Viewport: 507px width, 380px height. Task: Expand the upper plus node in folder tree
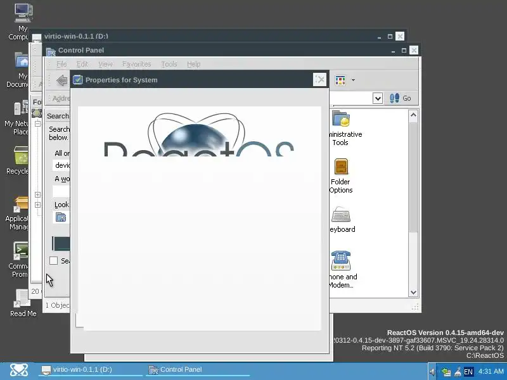point(37,194)
